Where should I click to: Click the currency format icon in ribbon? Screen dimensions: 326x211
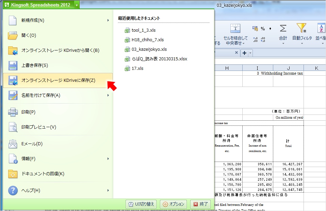(255, 29)
